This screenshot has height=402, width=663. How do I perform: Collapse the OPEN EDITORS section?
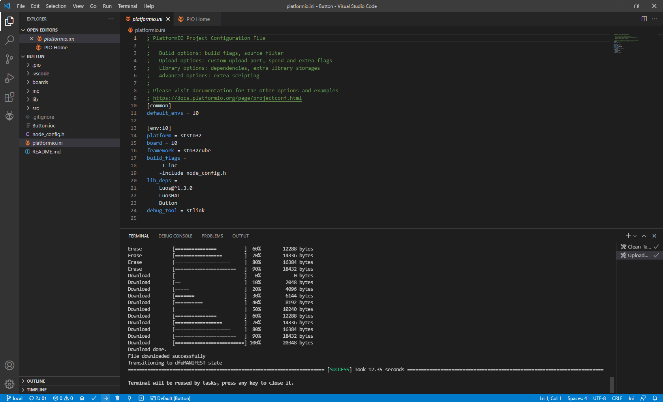tap(42, 30)
